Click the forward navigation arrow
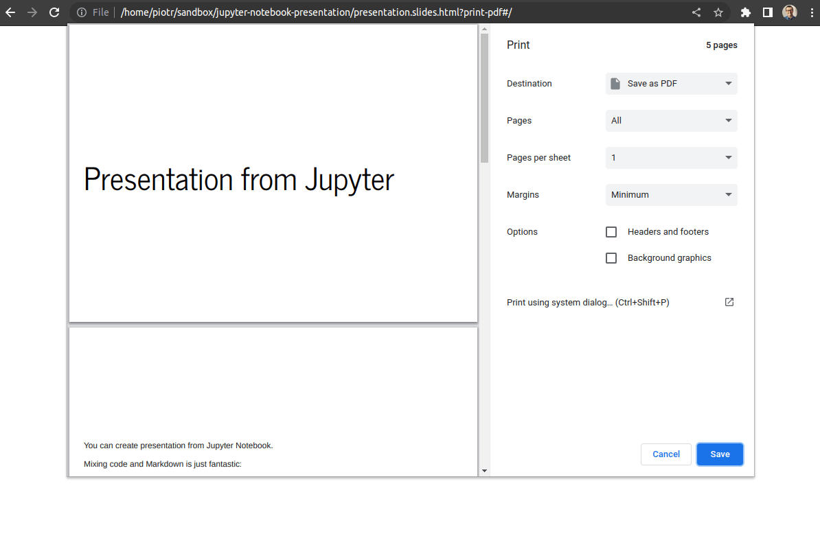Screen dimensions: 820x545 click(x=32, y=12)
